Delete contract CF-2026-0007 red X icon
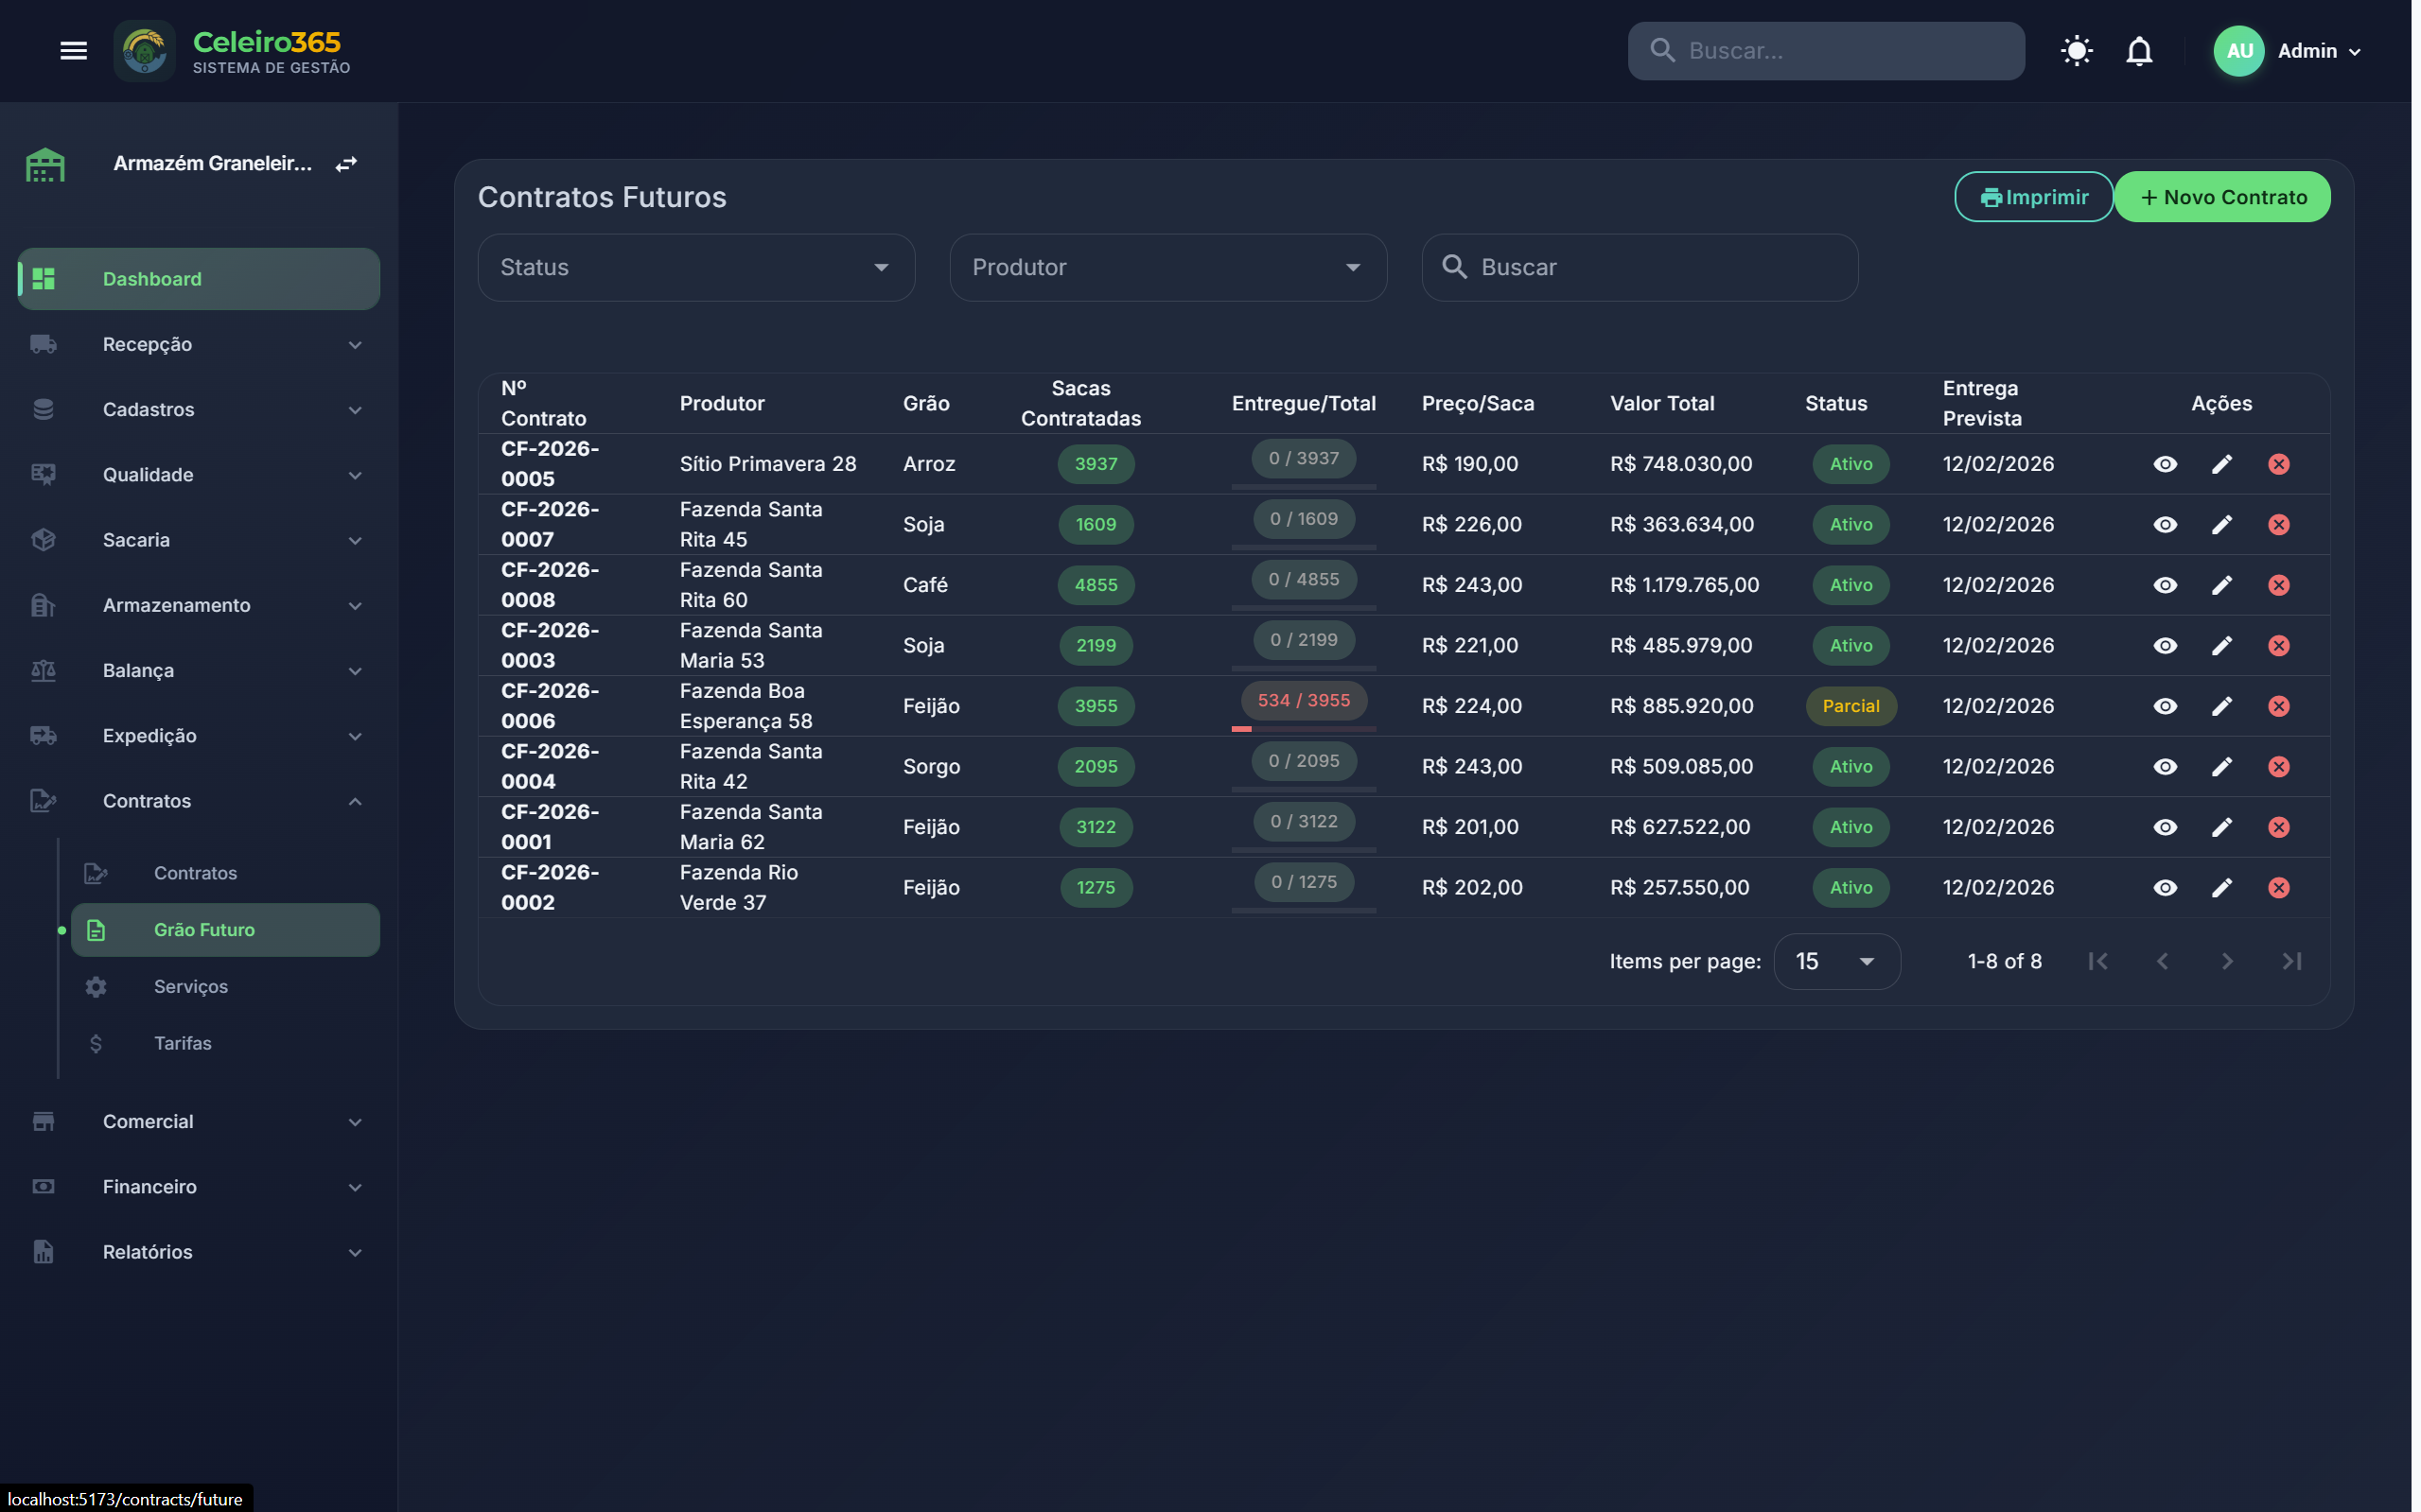The width and height of the screenshot is (2421, 1512). (x=2278, y=525)
